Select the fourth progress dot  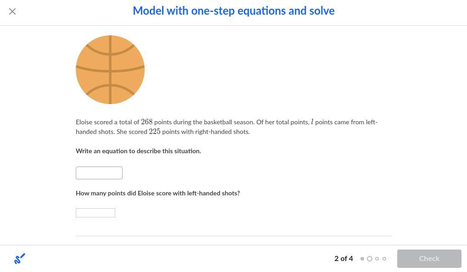[x=384, y=259]
